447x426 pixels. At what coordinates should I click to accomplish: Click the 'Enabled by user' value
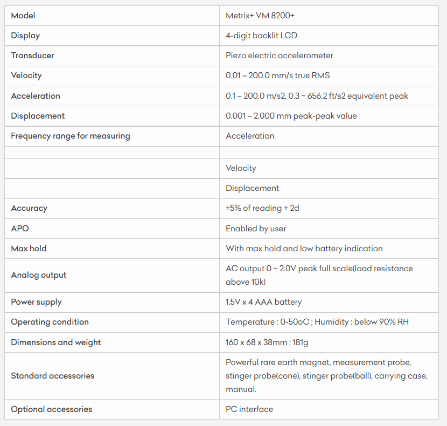click(256, 229)
